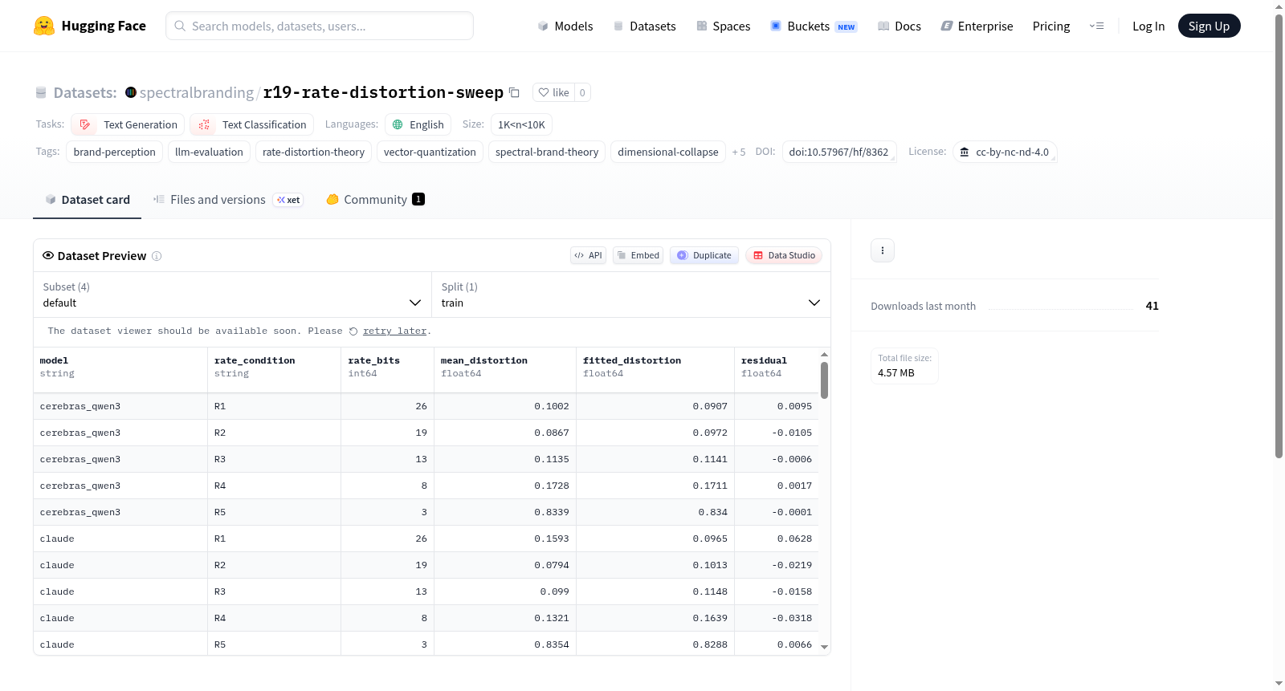The width and height of the screenshot is (1285, 691).
Task: Expand the Subset dropdown
Action: 232,295
